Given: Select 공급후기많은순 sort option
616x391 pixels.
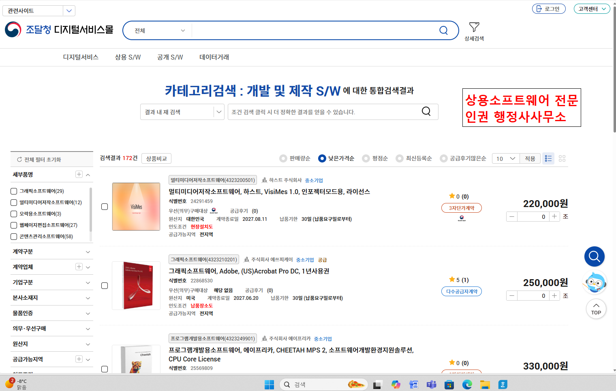Looking at the screenshot, I should [x=444, y=158].
